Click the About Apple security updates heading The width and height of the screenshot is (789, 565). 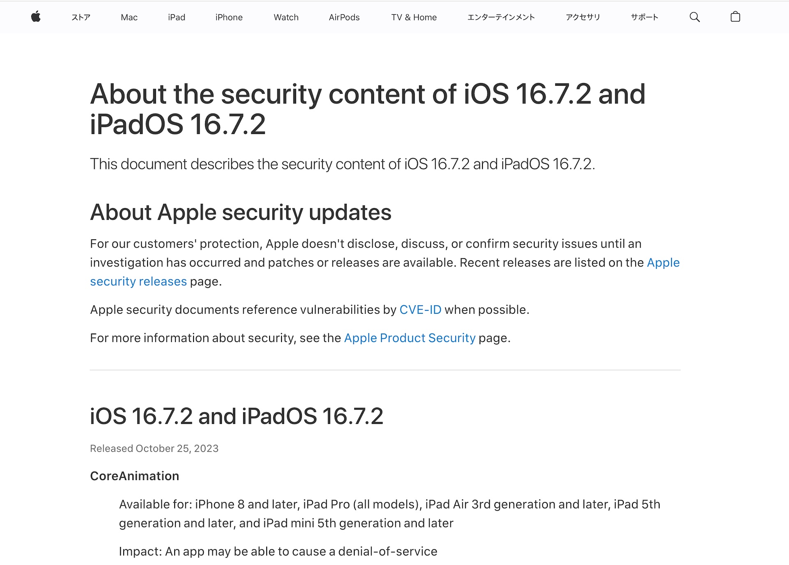tap(240, 213)
